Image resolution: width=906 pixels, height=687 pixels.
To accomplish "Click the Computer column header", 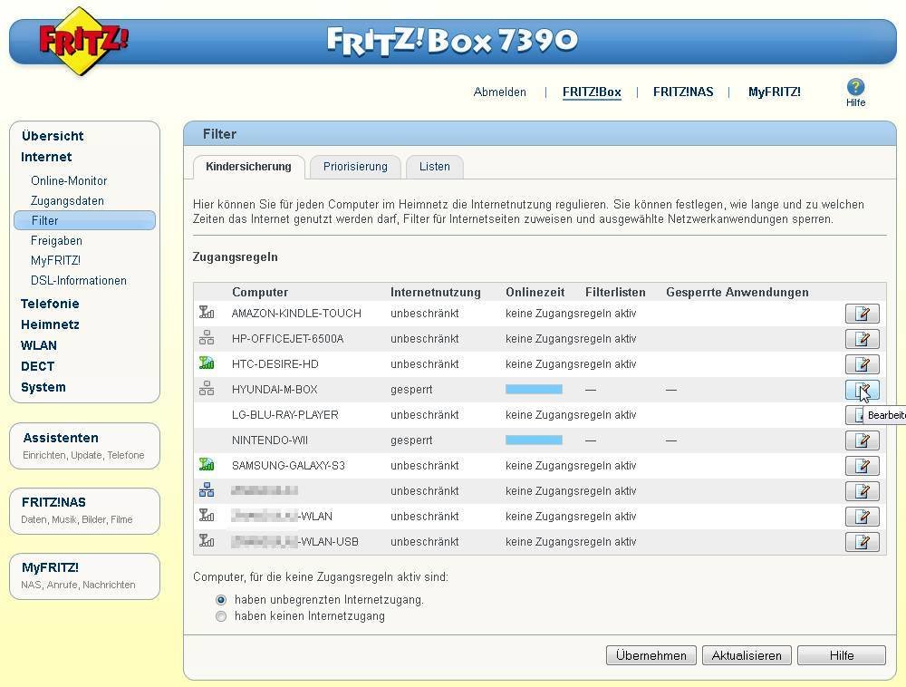I will tap(260, 293).
